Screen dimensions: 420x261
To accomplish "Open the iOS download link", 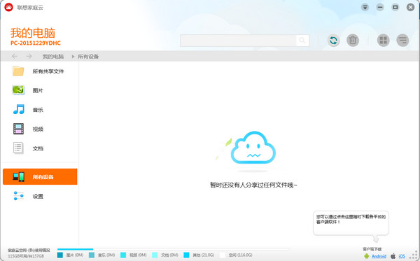I will (x=402, y=256).
